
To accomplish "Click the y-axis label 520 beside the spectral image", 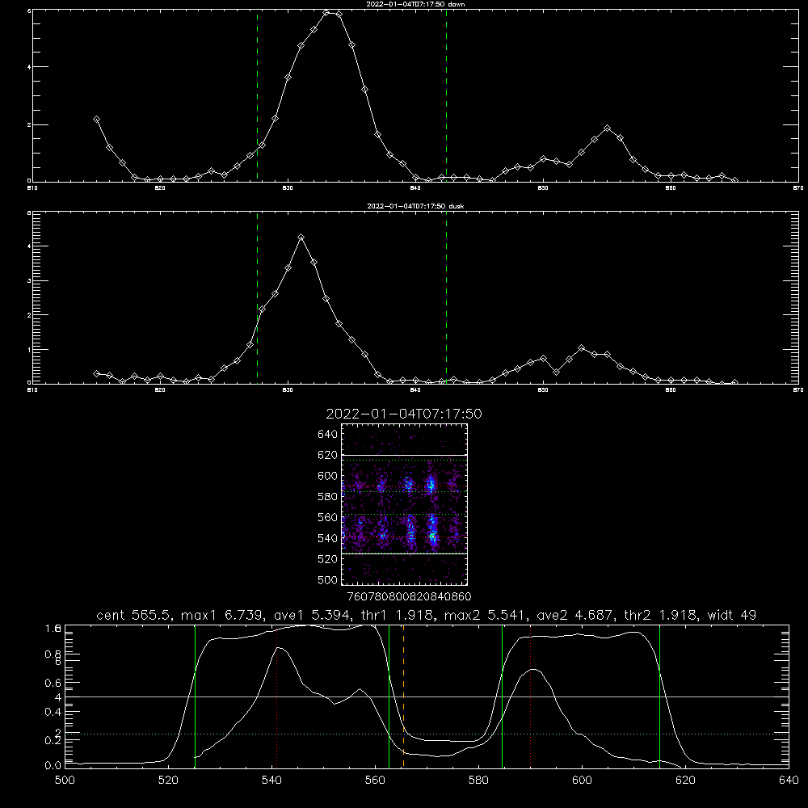I will [x=328, y=559].
